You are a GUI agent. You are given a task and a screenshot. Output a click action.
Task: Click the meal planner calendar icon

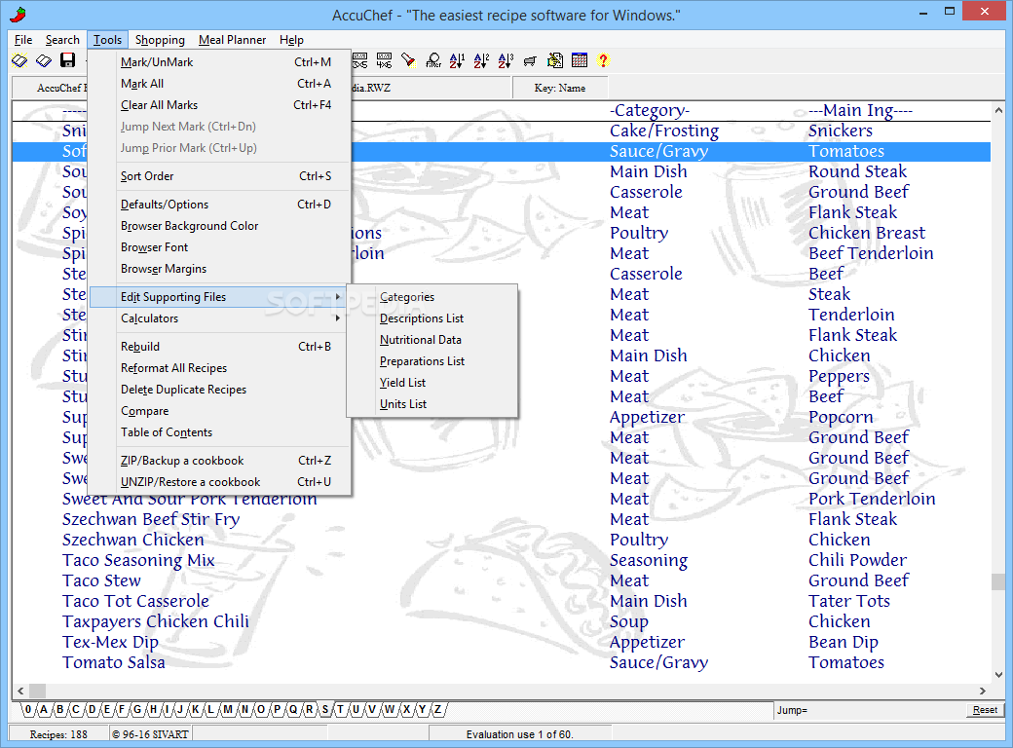580,60
